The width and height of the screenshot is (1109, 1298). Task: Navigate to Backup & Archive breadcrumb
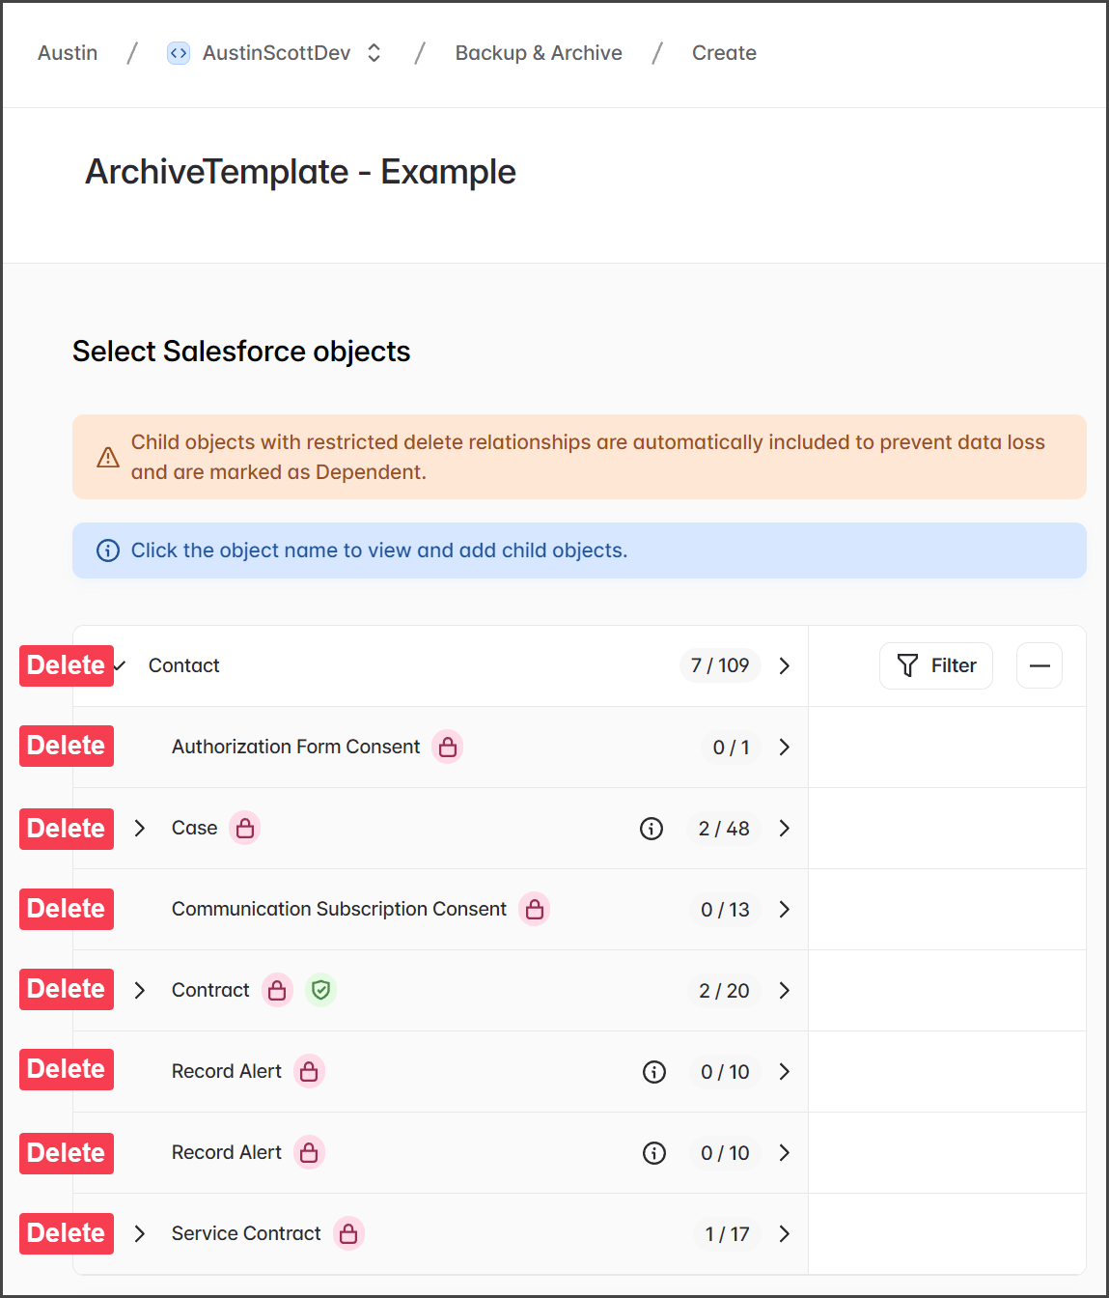click(x=539, y=53)
